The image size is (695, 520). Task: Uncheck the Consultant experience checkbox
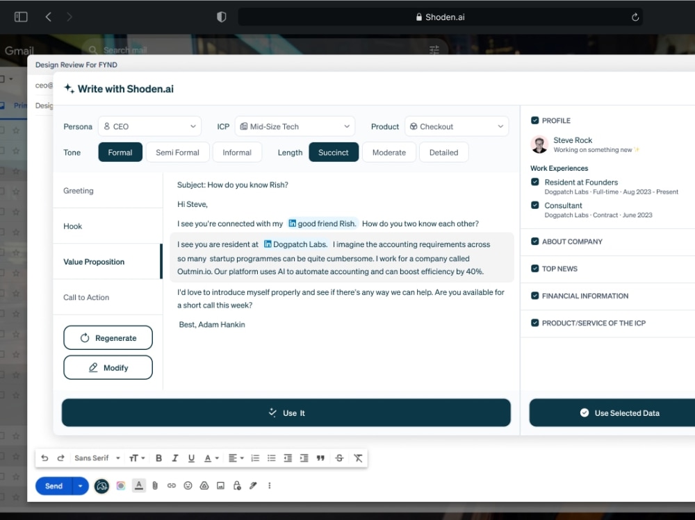535,205
